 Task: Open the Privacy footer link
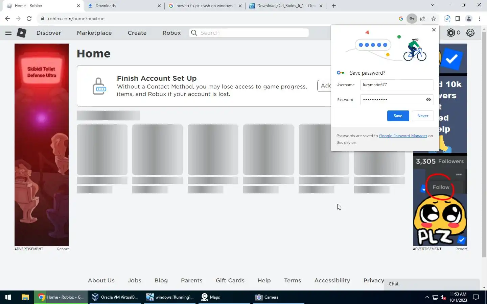pos(374,280)
